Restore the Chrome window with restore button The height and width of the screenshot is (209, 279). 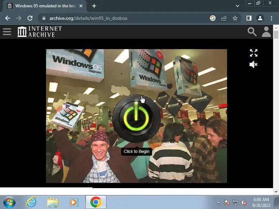tap(258, 3)
